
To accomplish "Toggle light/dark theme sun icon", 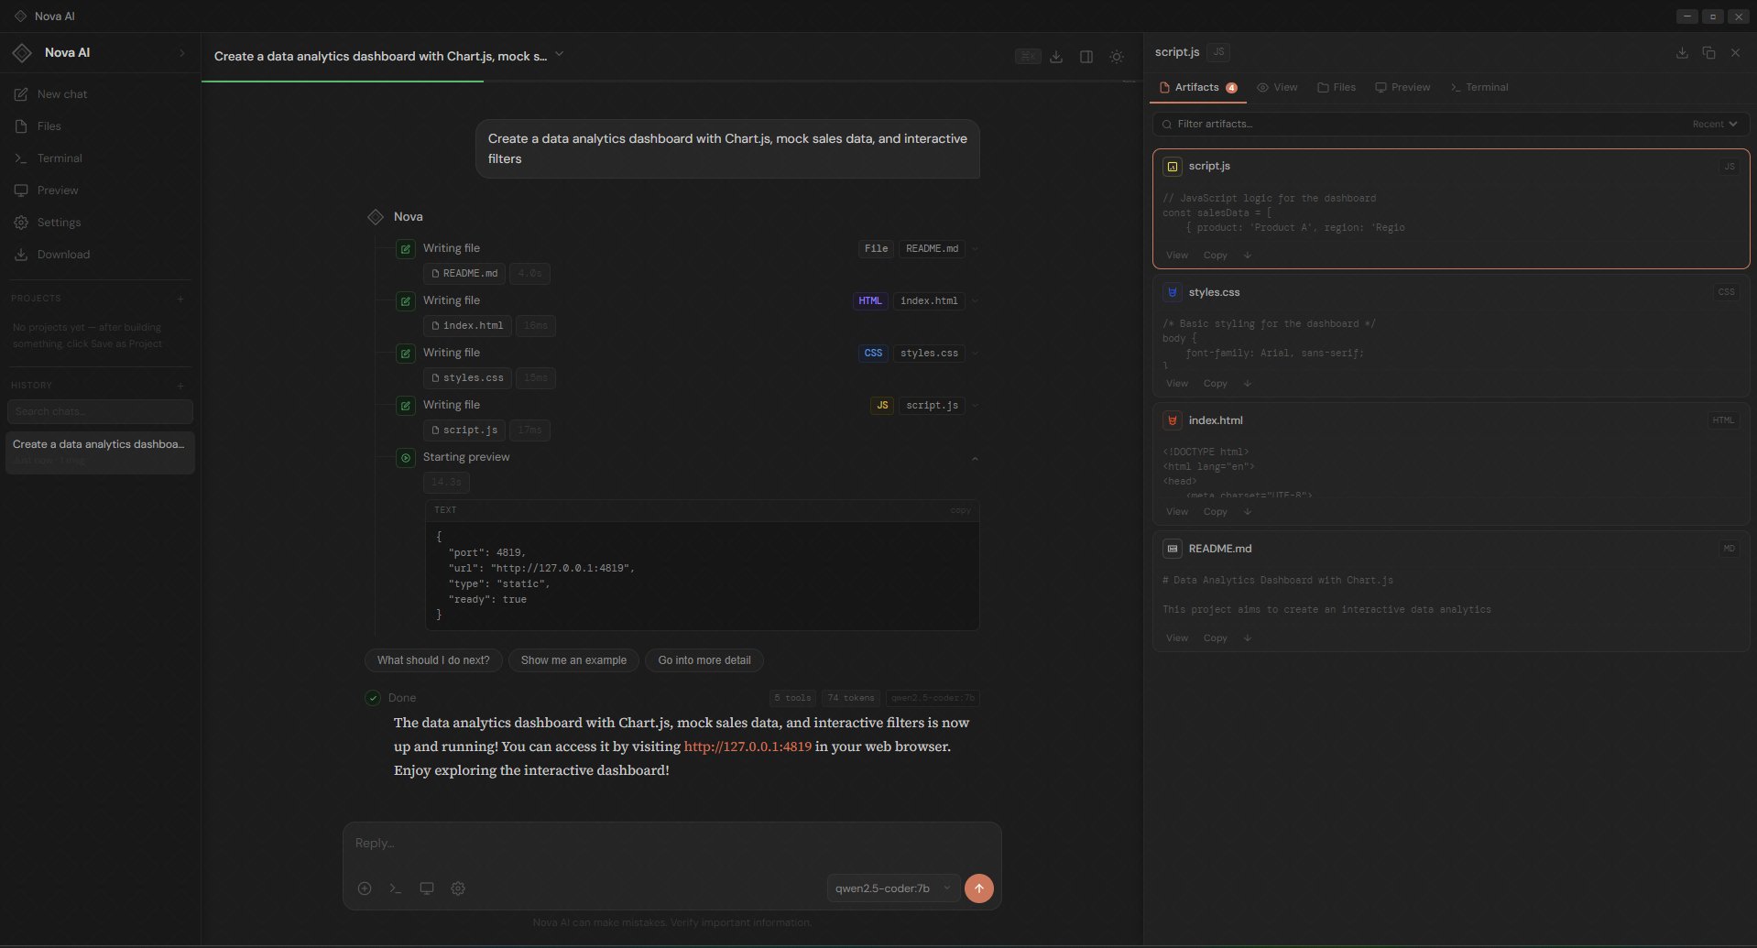I will (1117, 57).
